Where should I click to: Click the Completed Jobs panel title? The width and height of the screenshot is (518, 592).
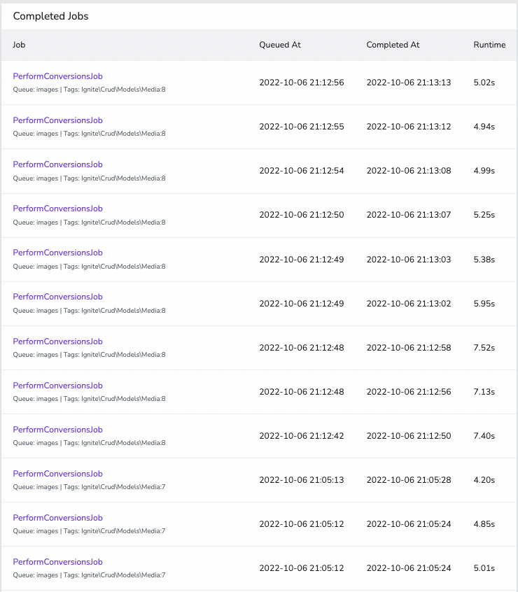point(50,16)
